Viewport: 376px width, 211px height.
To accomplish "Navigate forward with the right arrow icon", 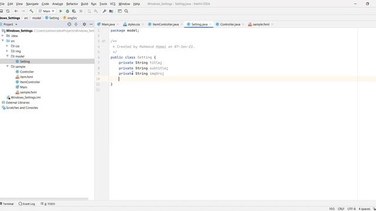I will pos(23,11).
